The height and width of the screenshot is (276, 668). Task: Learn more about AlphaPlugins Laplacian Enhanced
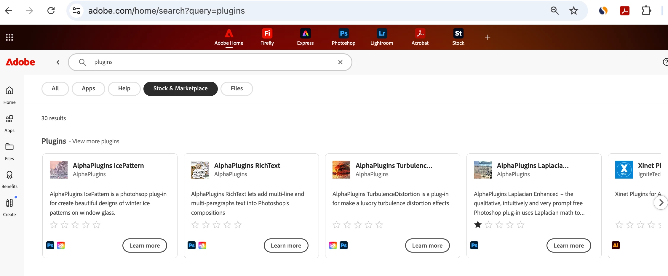tap(569, 245)
